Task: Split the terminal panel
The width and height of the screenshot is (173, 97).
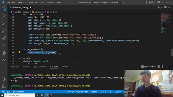Action: [x=159, y=67]
